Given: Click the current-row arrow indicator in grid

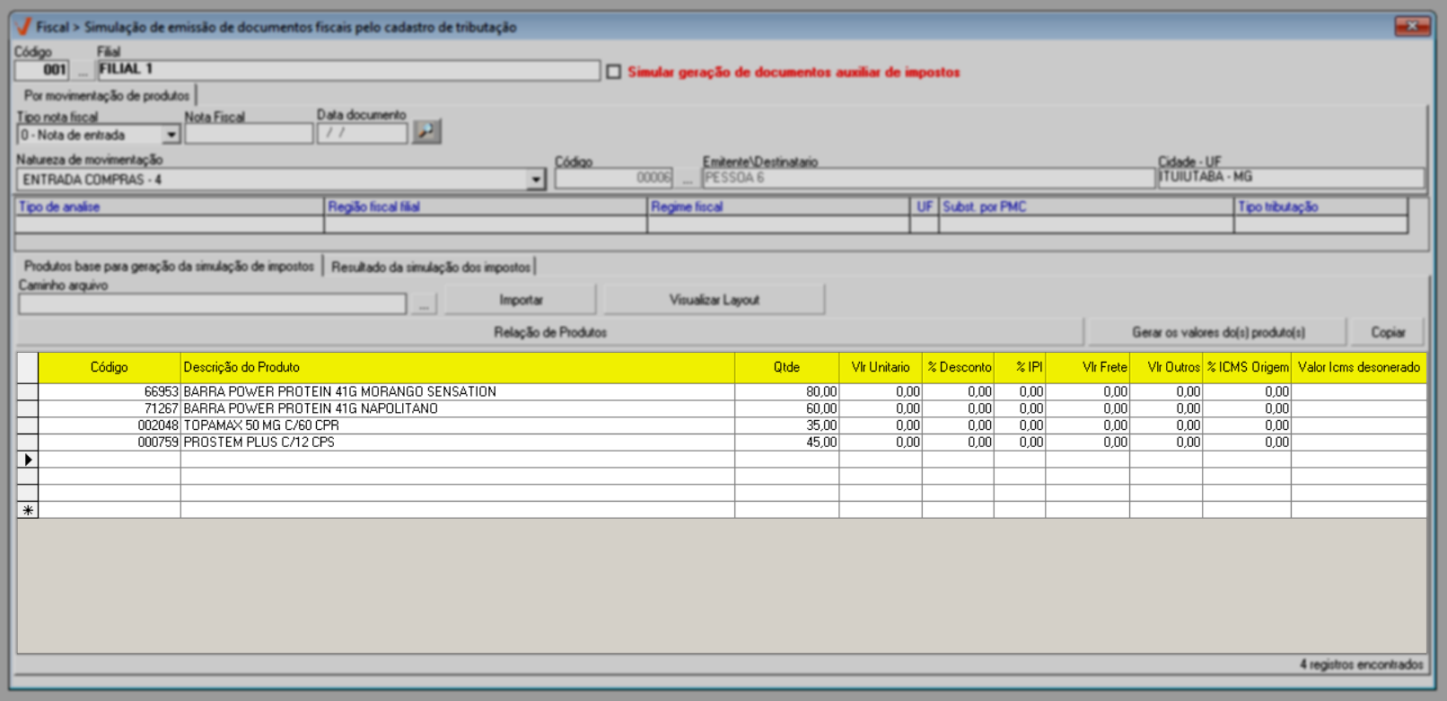Looking at the screenshot, I should coord(28,460).
